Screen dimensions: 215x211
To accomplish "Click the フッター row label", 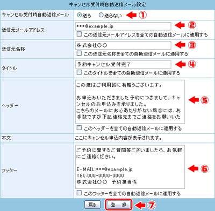I will pos(9,170).
